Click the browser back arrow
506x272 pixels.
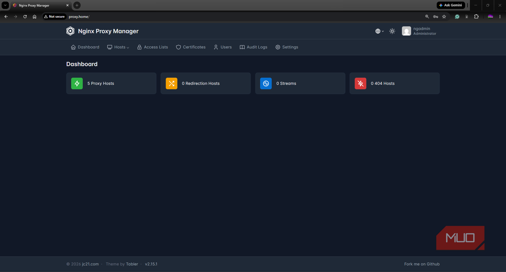tap(6, 17)
